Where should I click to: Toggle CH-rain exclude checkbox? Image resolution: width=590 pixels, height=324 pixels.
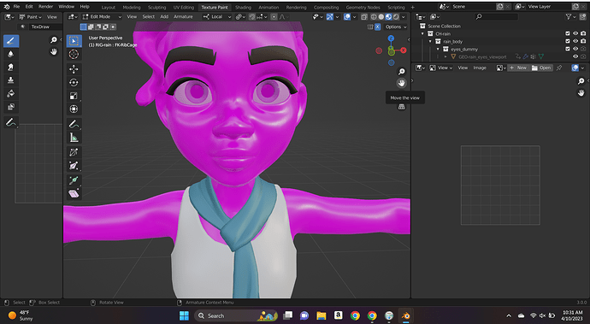click(x=568, y=33)
